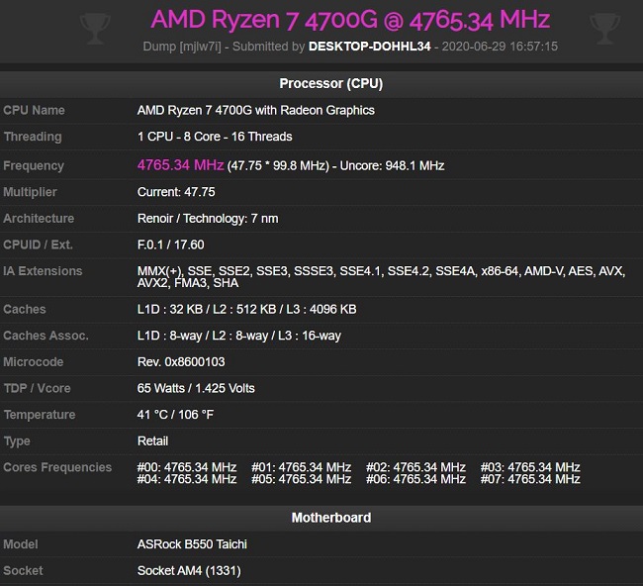This screenshot has width=643, height=586.
Task: Click the microcode 'Rev. 0x8600103' value
Action: 181,362
